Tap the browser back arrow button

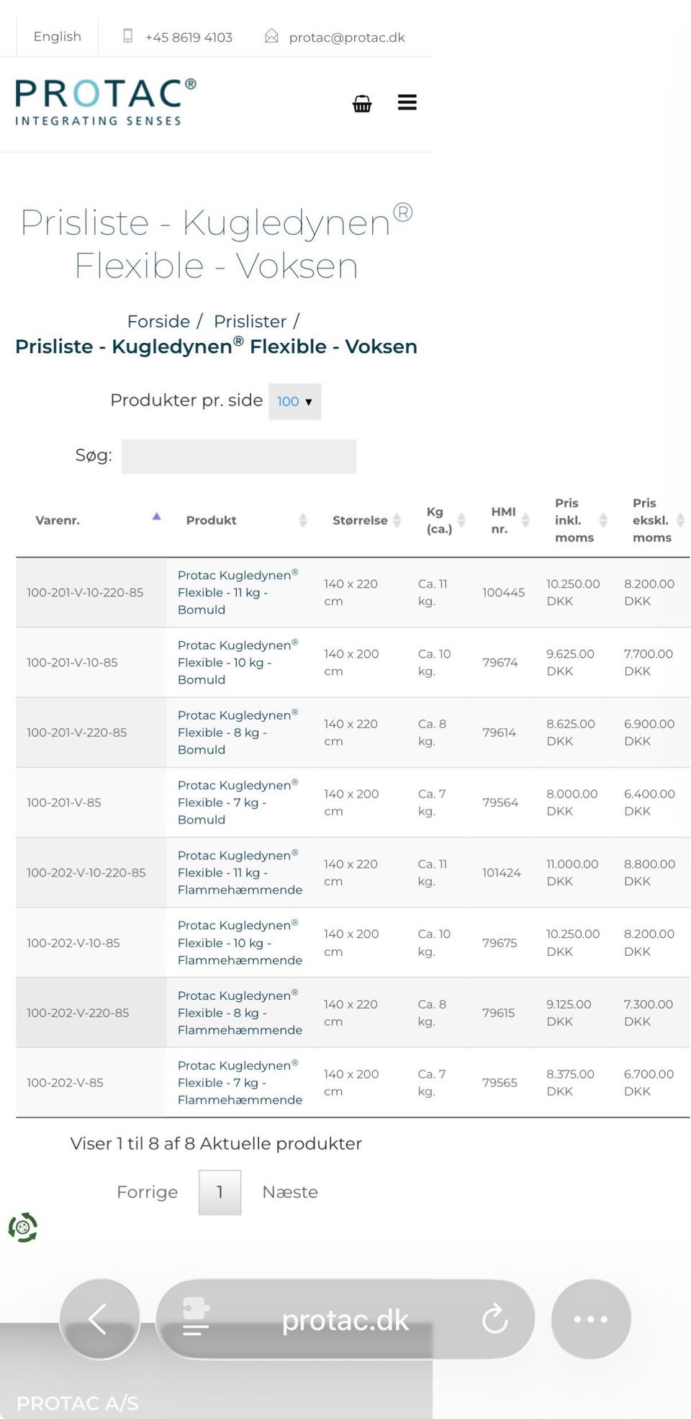tap(99, 1319)
